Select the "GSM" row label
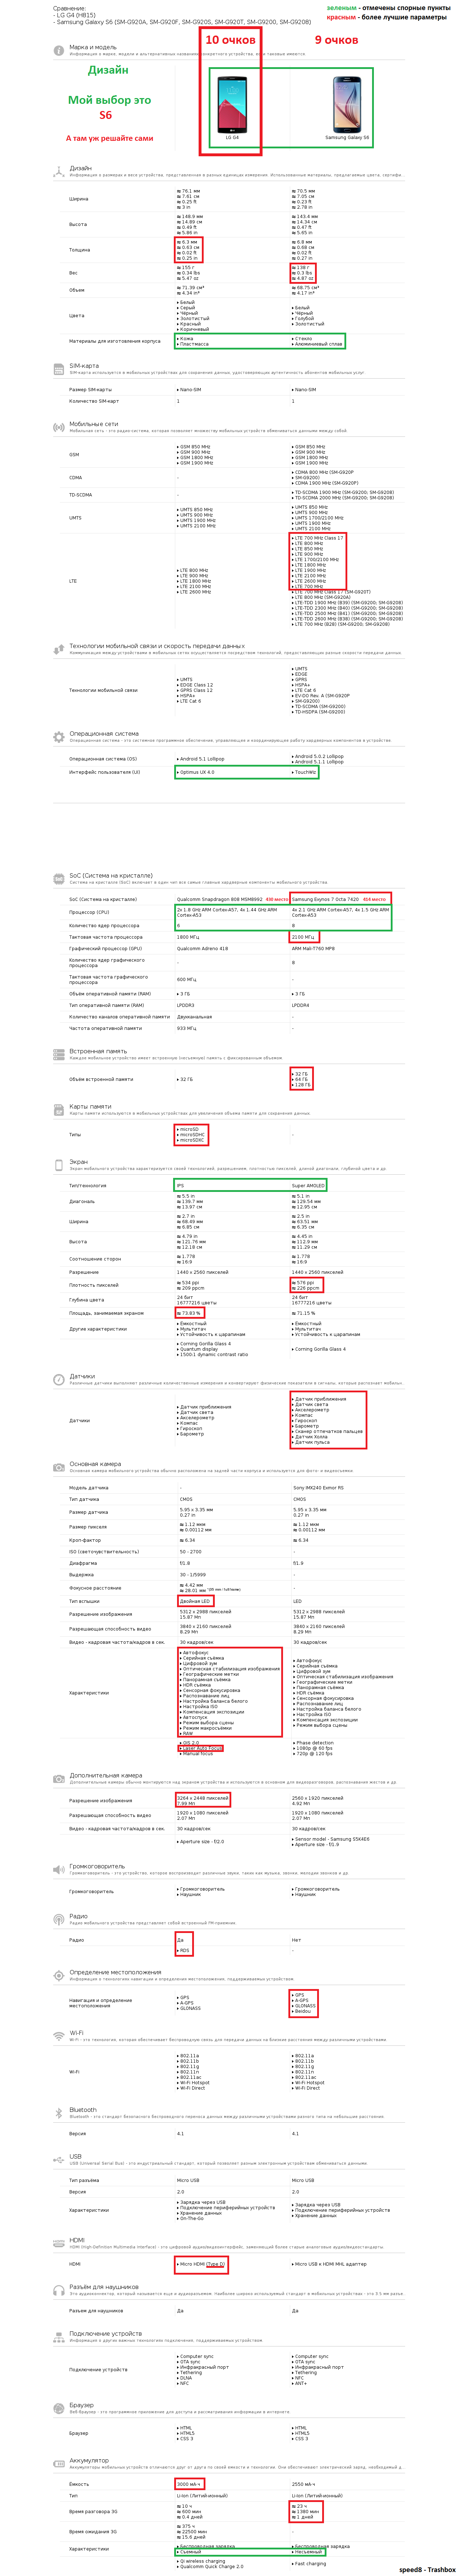Image resolution: width=459 pixels, height=2576 pixels. 74,455
